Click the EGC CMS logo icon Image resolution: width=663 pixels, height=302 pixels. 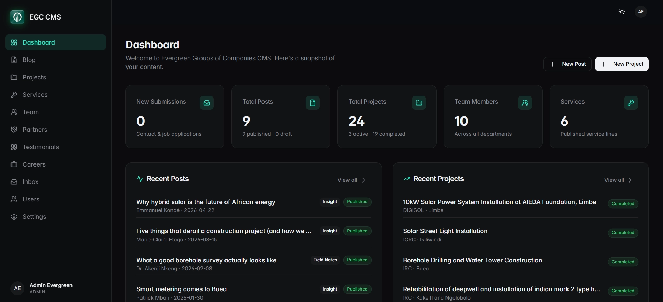17,17
